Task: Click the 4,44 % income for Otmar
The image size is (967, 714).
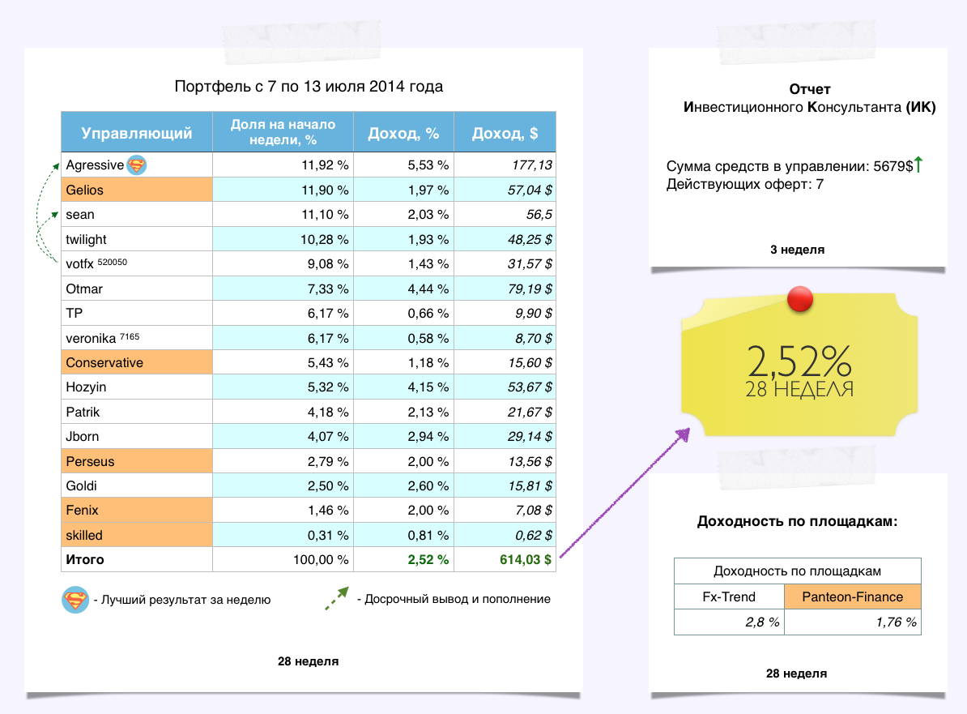Action: (428, 289)
